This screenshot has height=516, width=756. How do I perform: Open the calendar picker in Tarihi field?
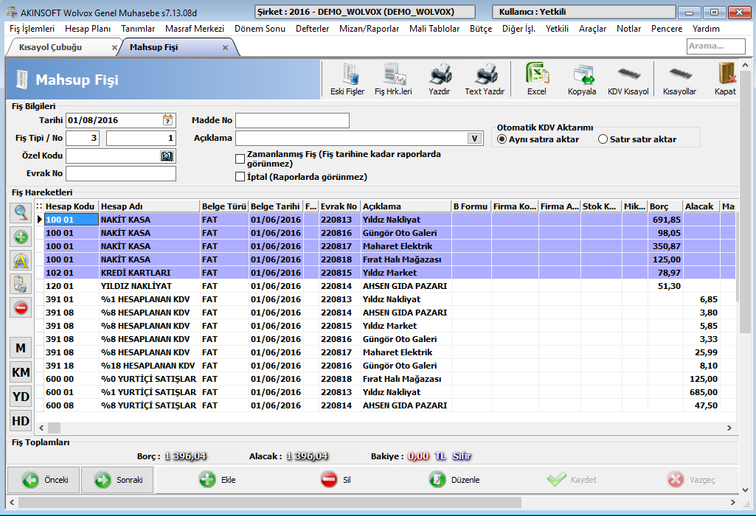(x=167, y=120)
